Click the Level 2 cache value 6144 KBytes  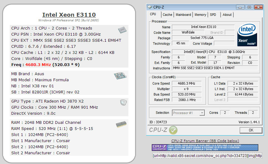[243, 94]
